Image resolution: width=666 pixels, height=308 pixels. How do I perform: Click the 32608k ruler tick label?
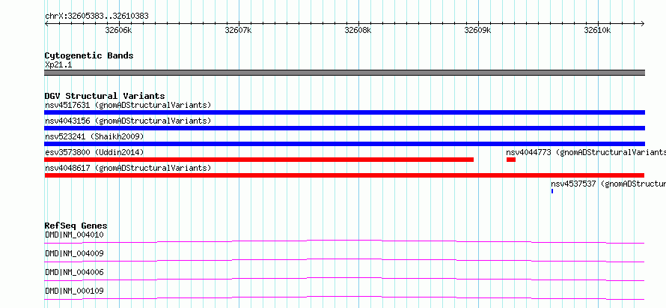coord(358,30)
